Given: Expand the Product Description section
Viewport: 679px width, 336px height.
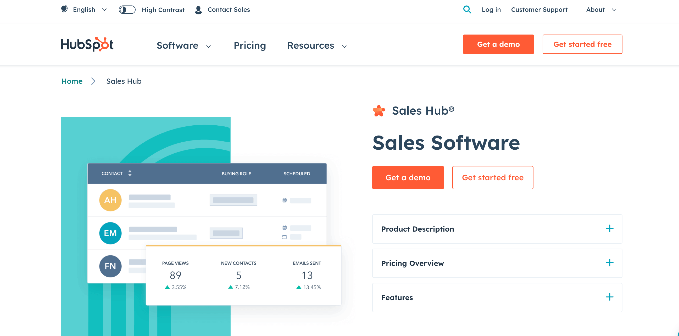Looking at the screenshot, I should point(497,229).
